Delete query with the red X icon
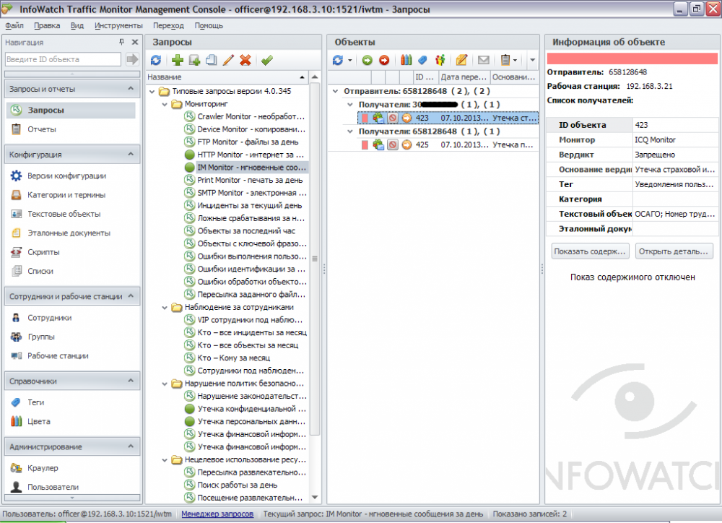Viewport: 722px width, 523px height. [245, 60]
